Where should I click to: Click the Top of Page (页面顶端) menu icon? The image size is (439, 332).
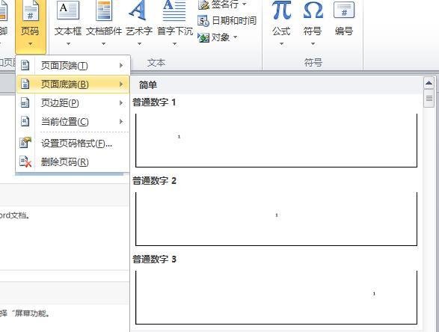click(x=25, y=65)
